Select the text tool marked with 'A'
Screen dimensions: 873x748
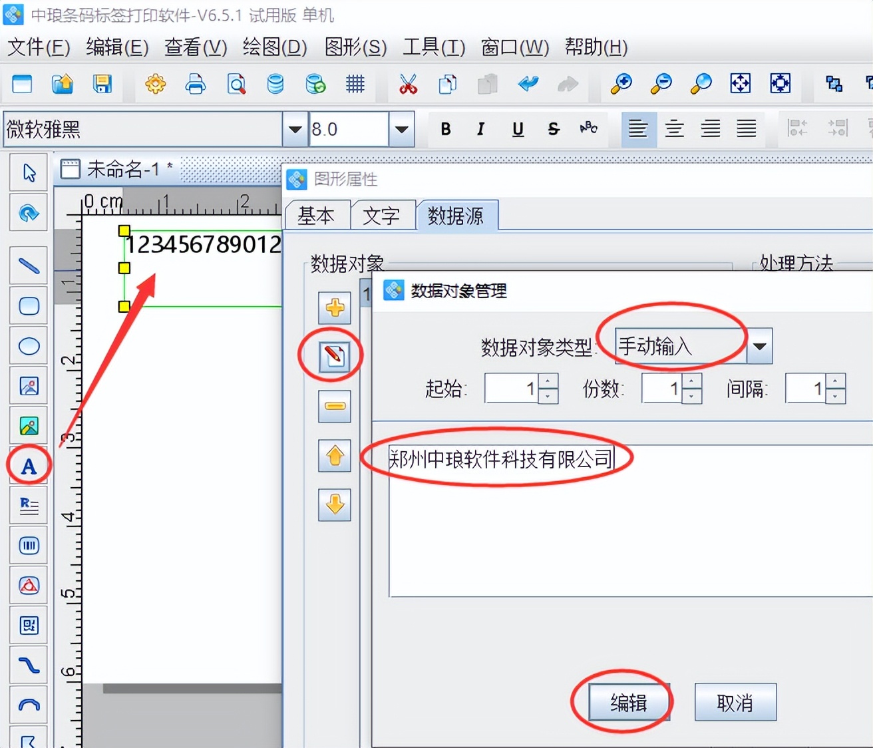29,466
